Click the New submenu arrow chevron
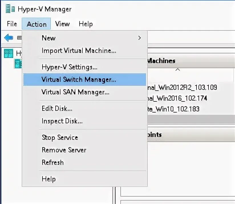 (x=139, y=38)
